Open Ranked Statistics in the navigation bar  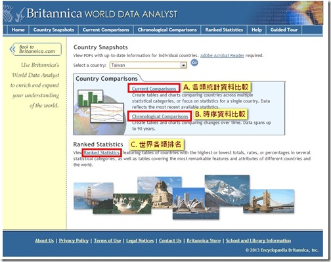pos(224,30)
